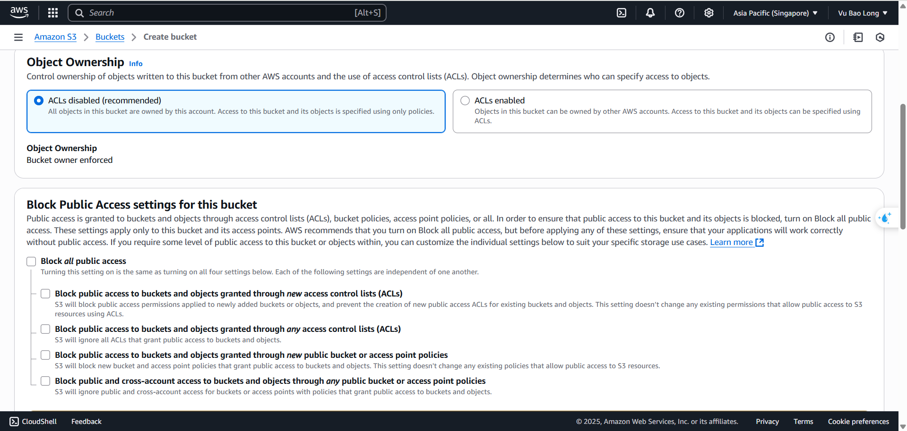Open the services grid menu
907x431 pixels.
[53, 13]
